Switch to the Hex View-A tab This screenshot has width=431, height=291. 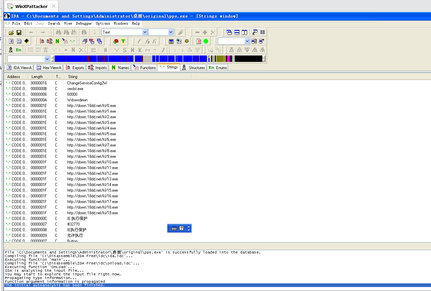point(49,67)
